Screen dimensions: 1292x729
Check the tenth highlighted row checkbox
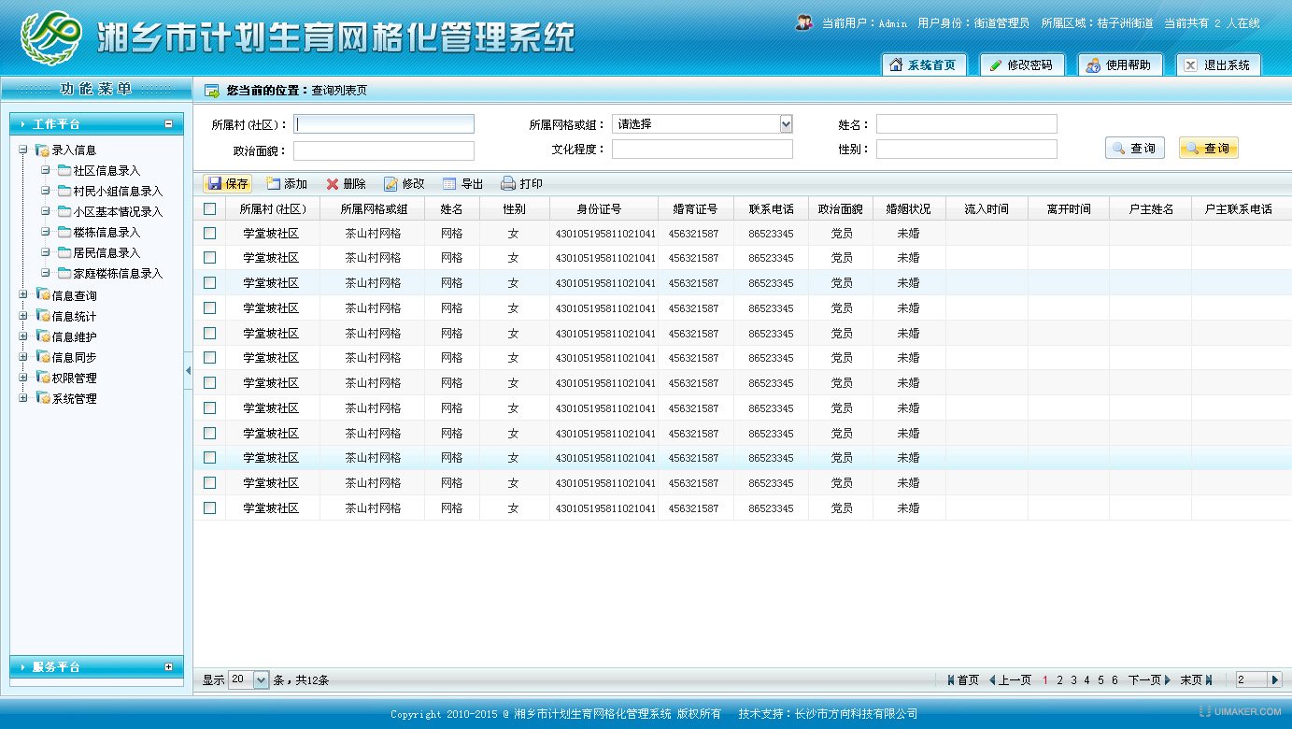pos(209,457)
